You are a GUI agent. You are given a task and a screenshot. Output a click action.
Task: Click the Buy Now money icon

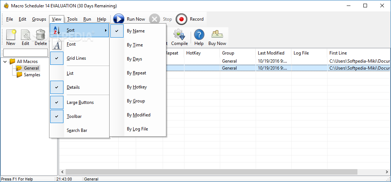[217, 35]
